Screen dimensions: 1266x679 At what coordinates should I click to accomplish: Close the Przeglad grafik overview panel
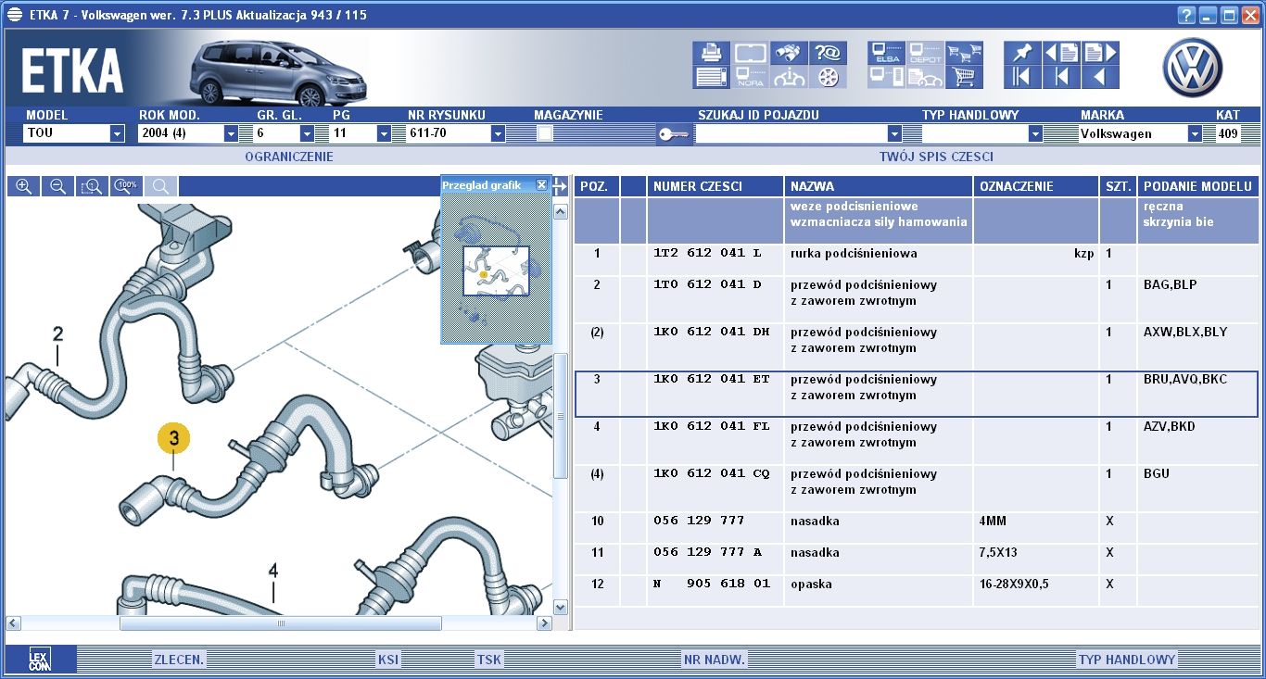(541, 185)
